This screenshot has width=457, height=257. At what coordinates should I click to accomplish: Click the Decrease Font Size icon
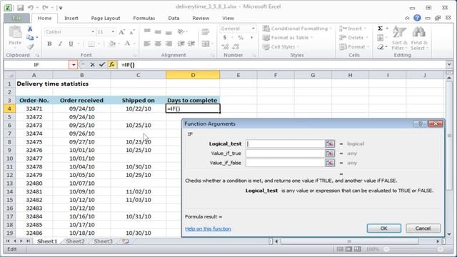(x=131, y=32)
